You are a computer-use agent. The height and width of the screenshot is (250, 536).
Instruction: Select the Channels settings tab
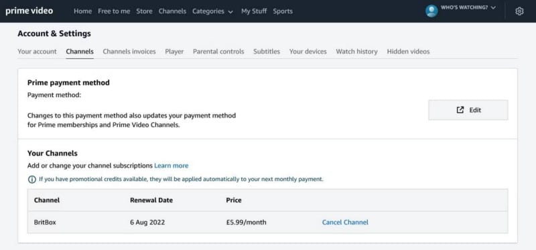click(80, 51)
